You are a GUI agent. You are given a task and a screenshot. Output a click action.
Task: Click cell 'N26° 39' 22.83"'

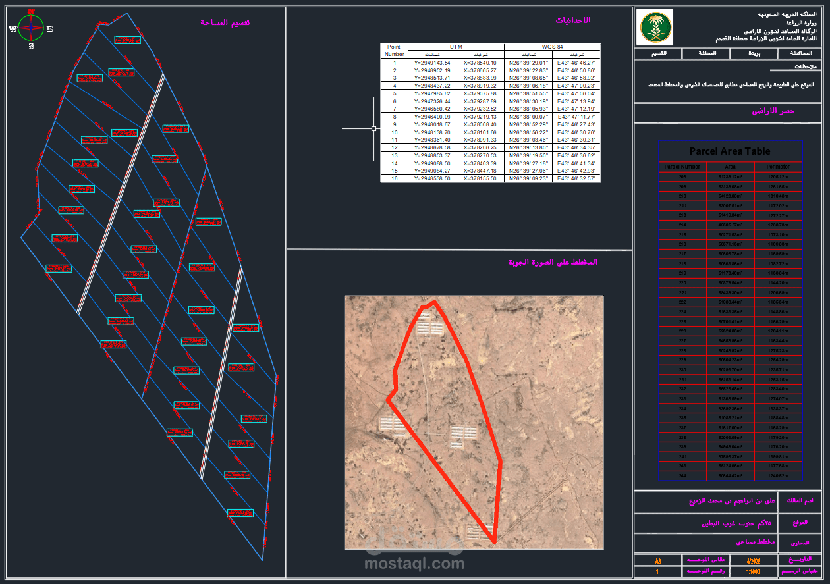pyautogui.click(x=528, y=70)
